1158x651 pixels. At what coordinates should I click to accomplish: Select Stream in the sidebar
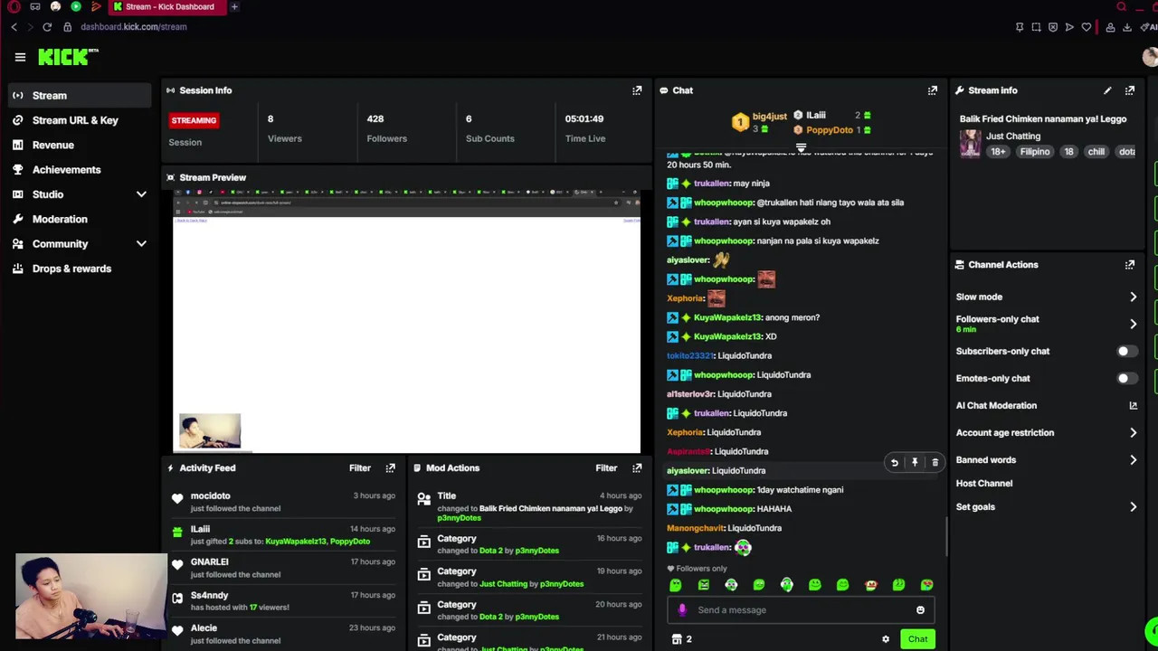tap(80, 96)
